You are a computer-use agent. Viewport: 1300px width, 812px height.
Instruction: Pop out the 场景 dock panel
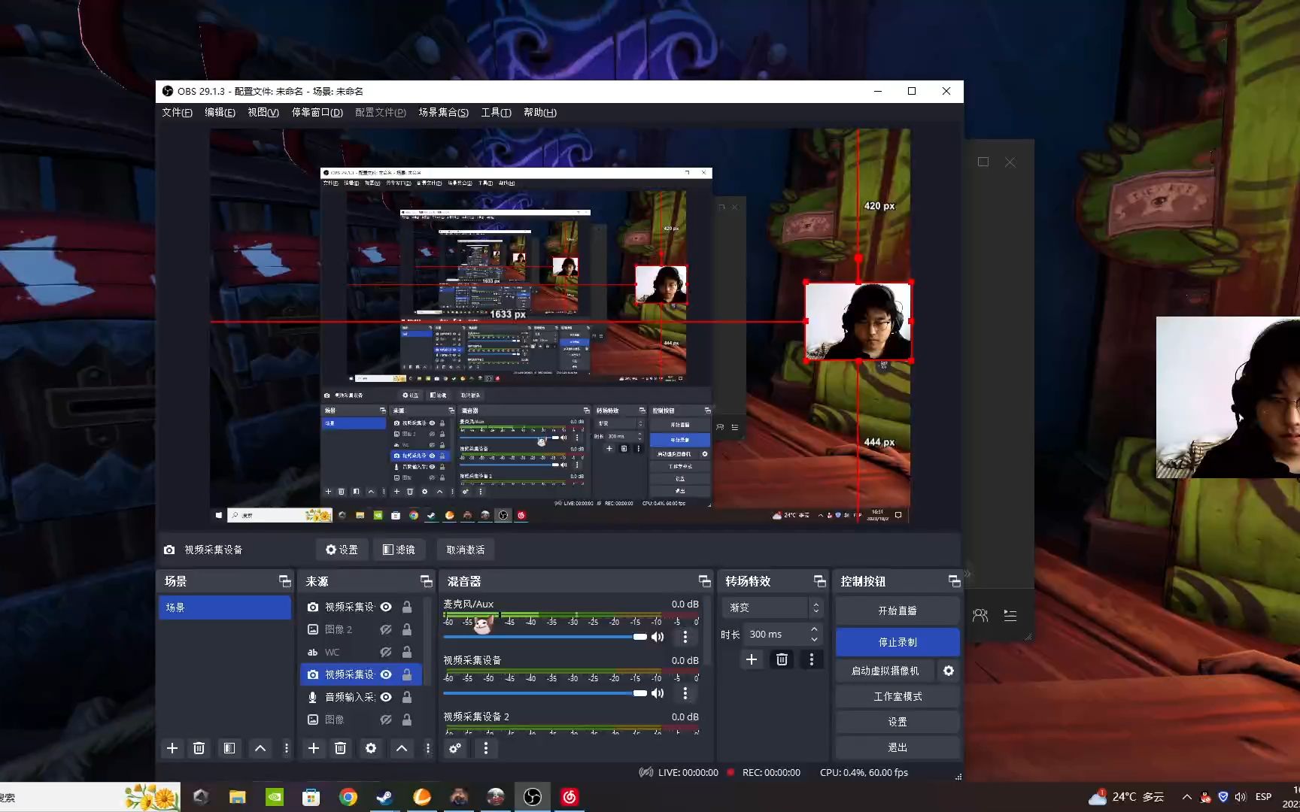click(284, 581)
